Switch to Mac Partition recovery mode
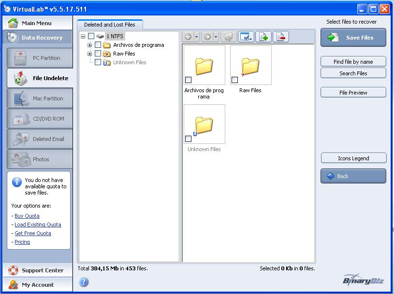The width and height of the screenshot is (394, 294). 40,98
